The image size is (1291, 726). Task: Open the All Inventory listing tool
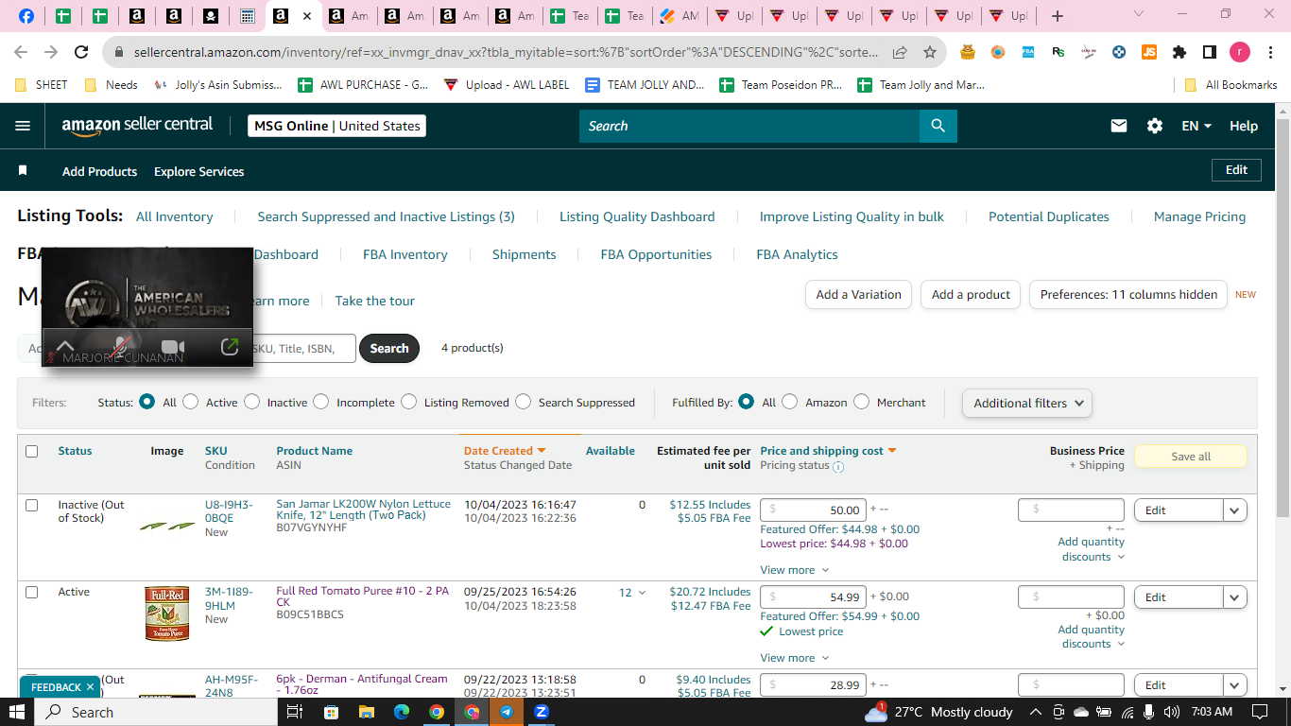tap(174, 216)
